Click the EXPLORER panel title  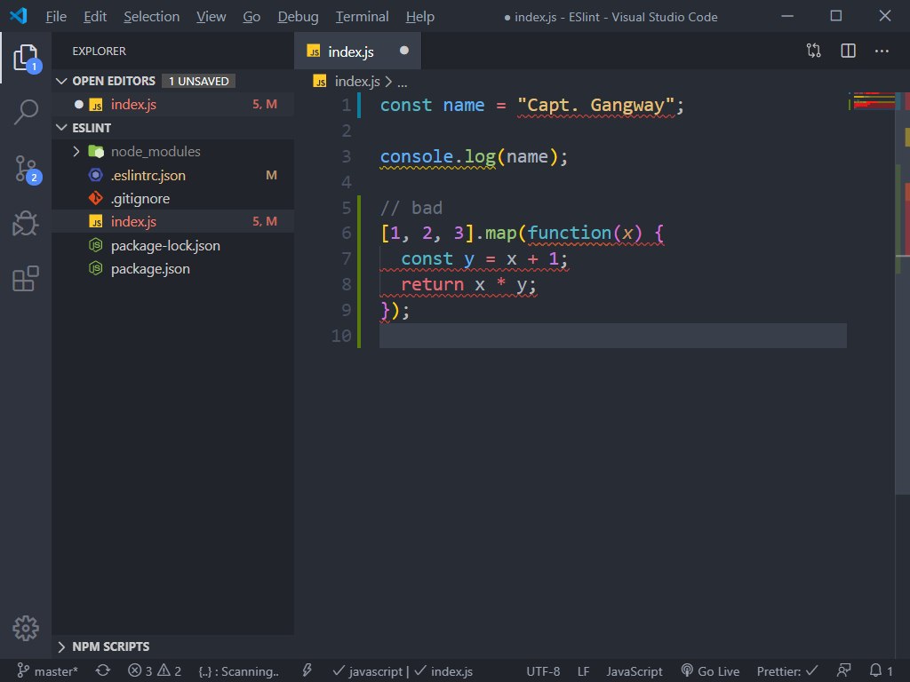(100, 51)
